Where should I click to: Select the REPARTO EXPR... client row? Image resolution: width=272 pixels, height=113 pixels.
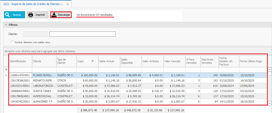[44, 80]
